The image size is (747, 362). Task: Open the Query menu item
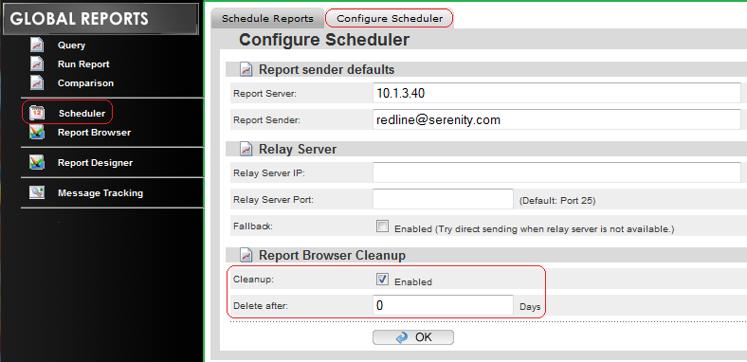[x=71, y=45]
